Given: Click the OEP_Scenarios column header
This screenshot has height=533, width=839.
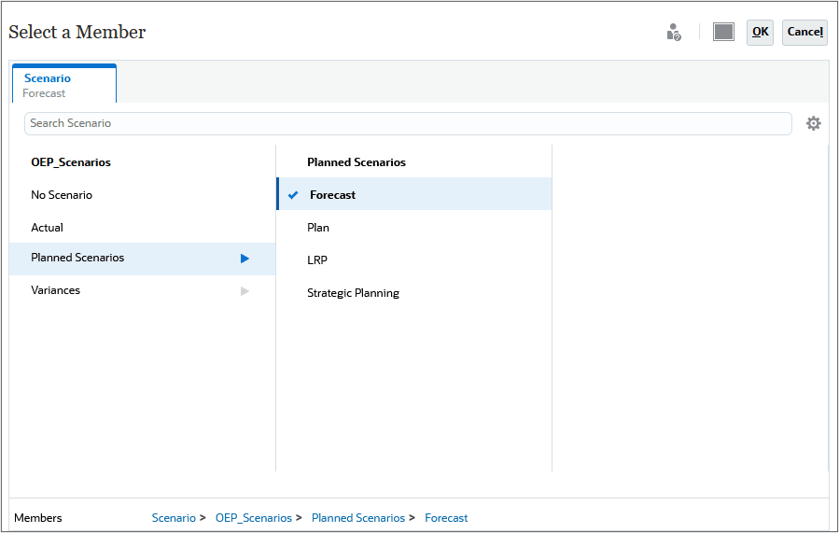Looking at the screenshot, I should pos(71,162).
